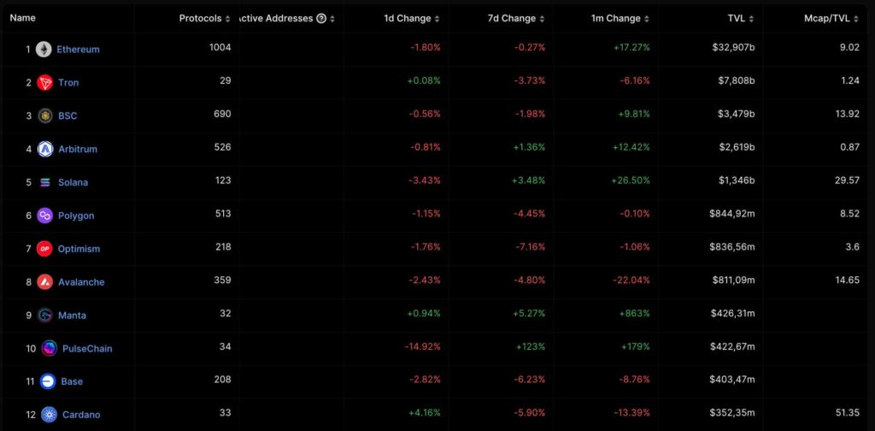Click the Active Addresses help question icon
This screenshot has height=431, width=875.
321,19
